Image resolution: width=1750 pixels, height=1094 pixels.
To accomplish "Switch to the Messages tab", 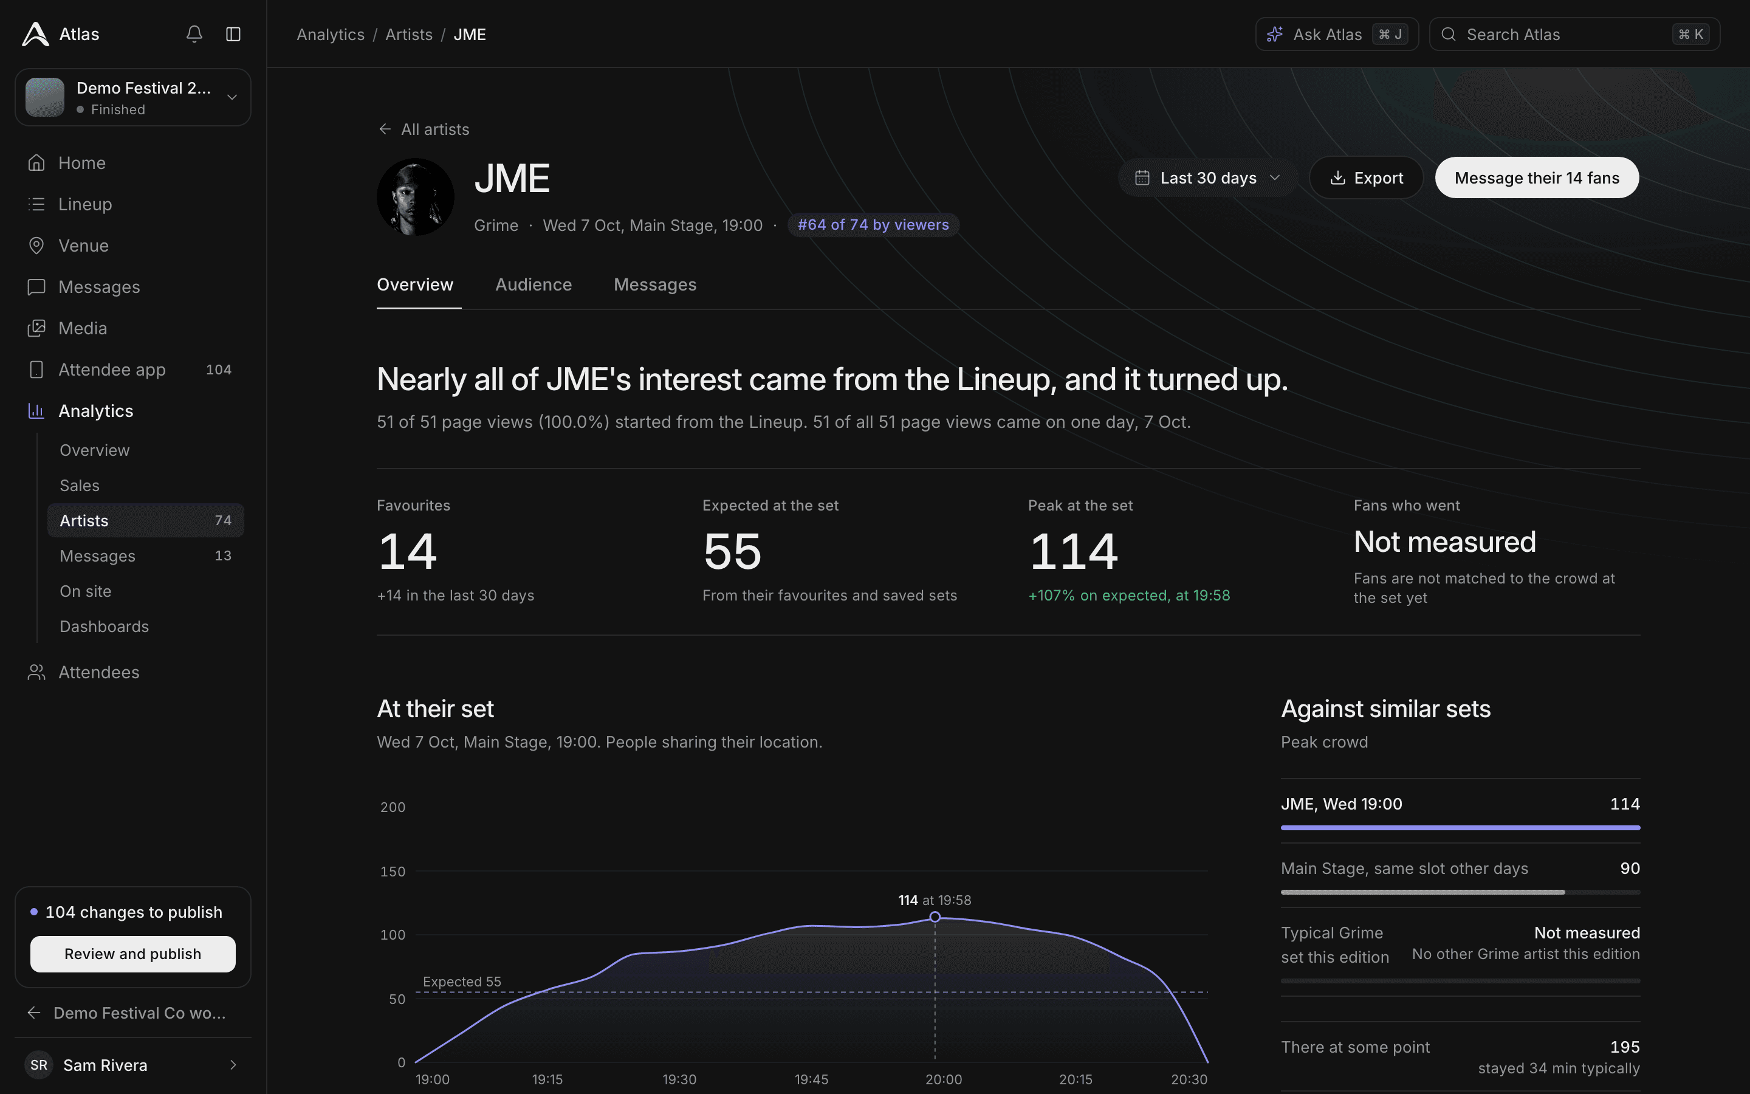I will pos(655,284).
